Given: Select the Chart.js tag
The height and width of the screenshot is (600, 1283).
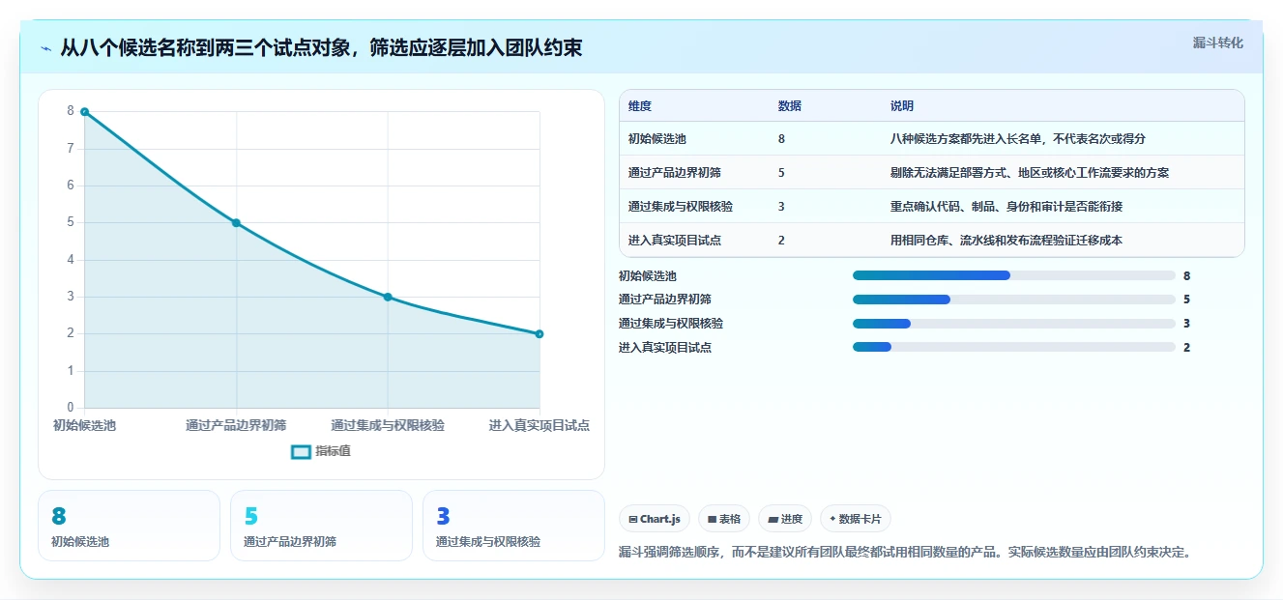Looking at the screenshot, I should [x=655, y=519].
